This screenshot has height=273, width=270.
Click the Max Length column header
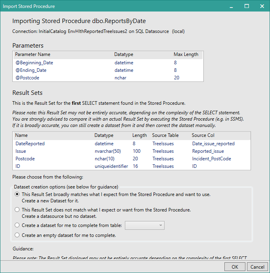[186, 54]
